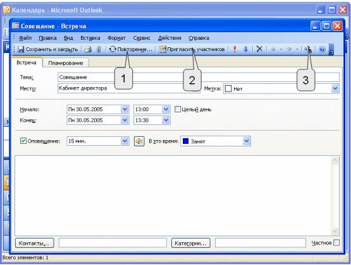
Task: Click the blue Занят color swatch
Action: coord(185,141)
